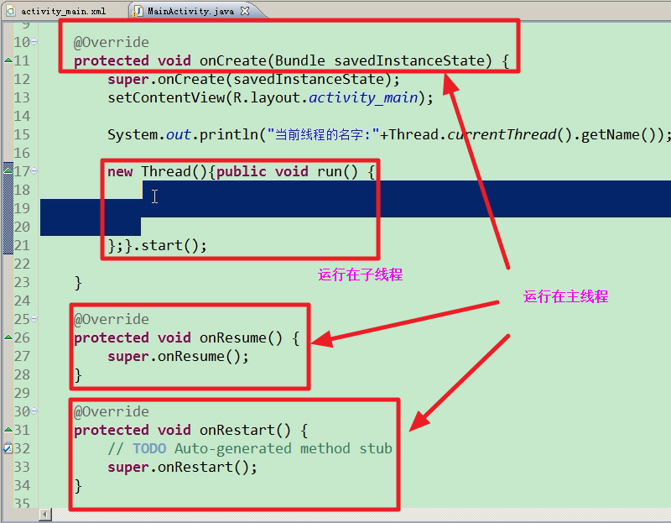The width and height of the screenshot is (671, 523).
Task: Click the override marker on line 11
Action: pyautogui.click(x=8, y=60)
